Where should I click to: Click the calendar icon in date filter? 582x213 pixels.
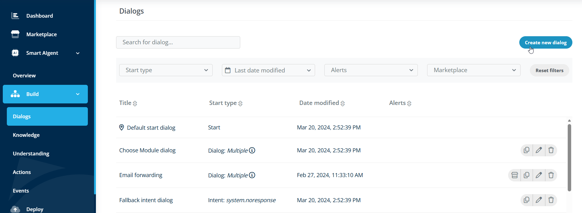[228, 70]
